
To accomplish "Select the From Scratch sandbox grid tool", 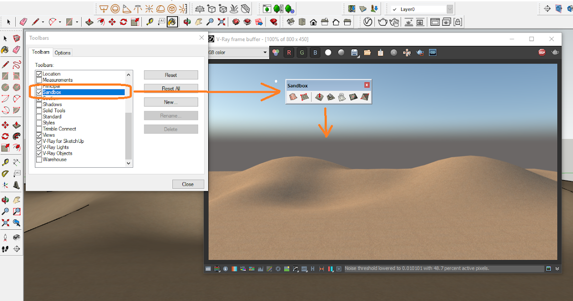I will pos(304,97).
